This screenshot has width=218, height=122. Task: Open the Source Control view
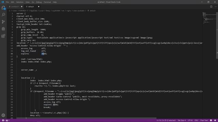tap(3, 22)
